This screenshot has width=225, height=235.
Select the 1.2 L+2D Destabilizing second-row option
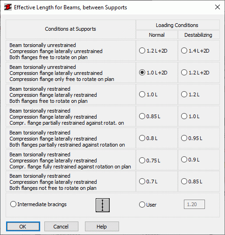195,73
